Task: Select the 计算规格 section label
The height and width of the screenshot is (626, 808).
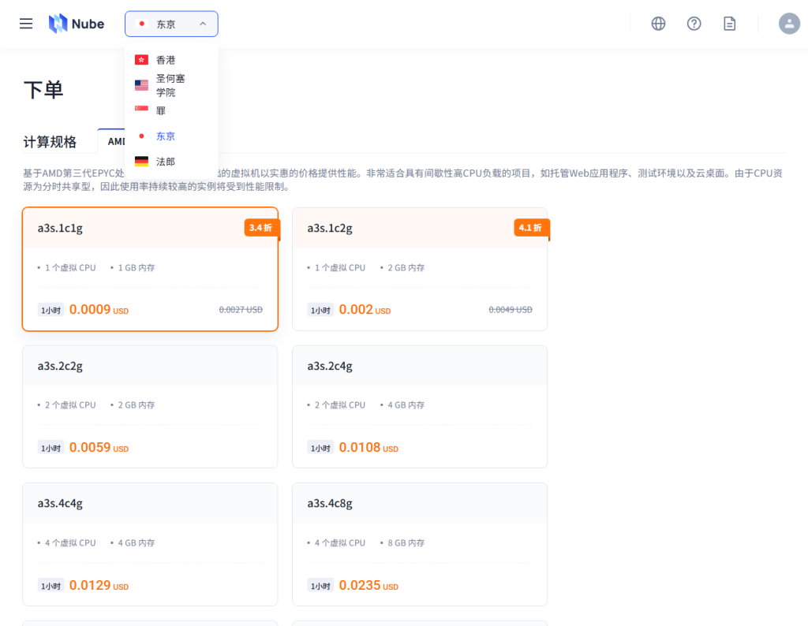Action: (50, 141)
